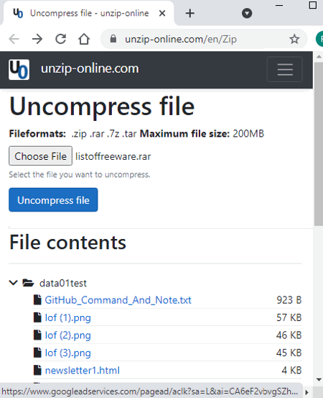Open a new browser tab
Screen dimensions: 323x398
click(x=189, y=13)
